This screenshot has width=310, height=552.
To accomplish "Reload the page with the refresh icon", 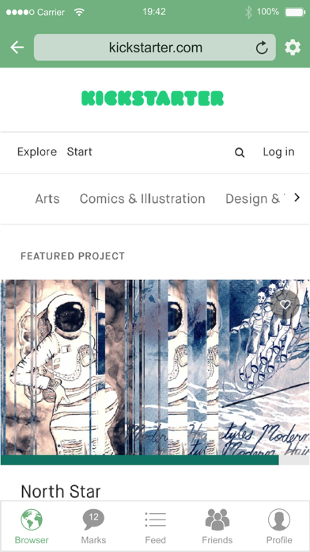I will pos(262,48).
